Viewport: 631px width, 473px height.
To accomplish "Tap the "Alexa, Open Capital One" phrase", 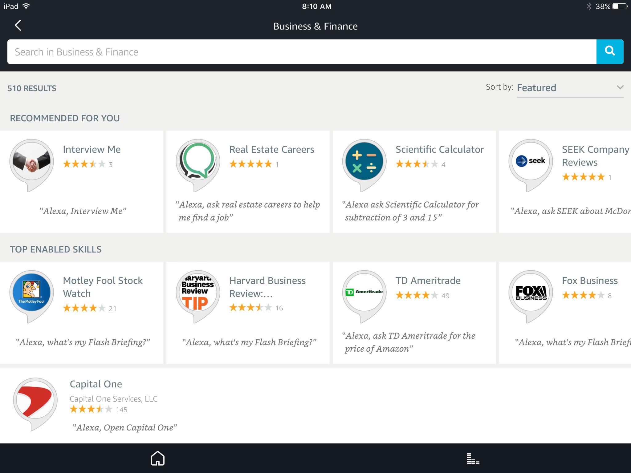I will 125,427.
